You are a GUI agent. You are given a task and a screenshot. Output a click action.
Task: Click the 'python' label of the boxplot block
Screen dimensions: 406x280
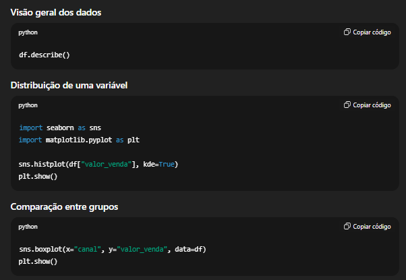point(28,227)
